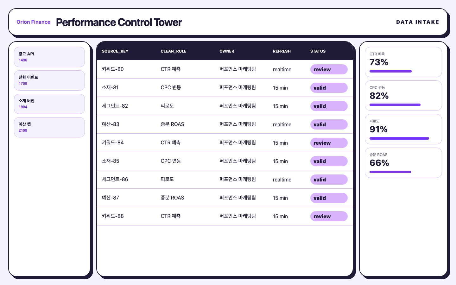The width and height of the screenshot is (456, 285).
Task: Click the STATUS column header
Action: point(318,51)
